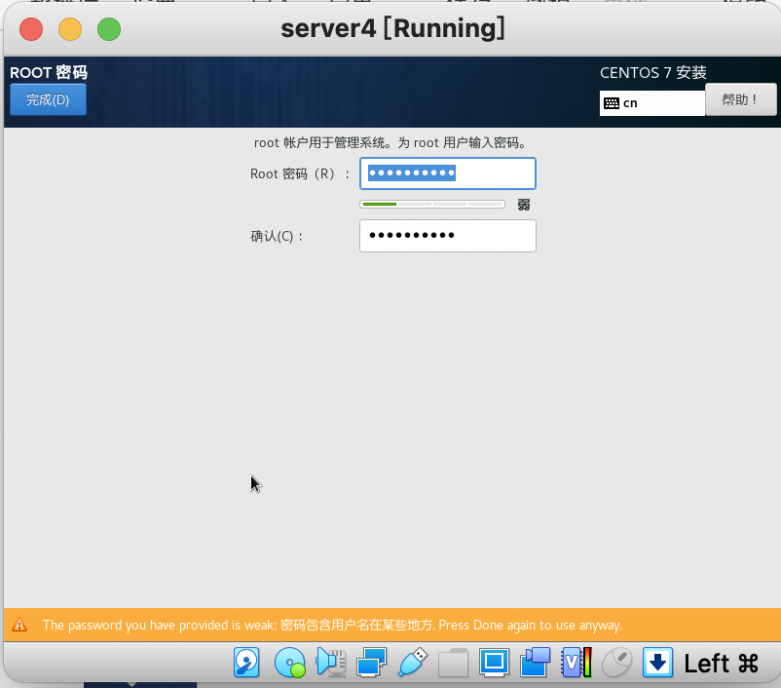This screenshot has width=781, height=688.
Task: Click the shared folders status icon
Action: tap(453, 663)
